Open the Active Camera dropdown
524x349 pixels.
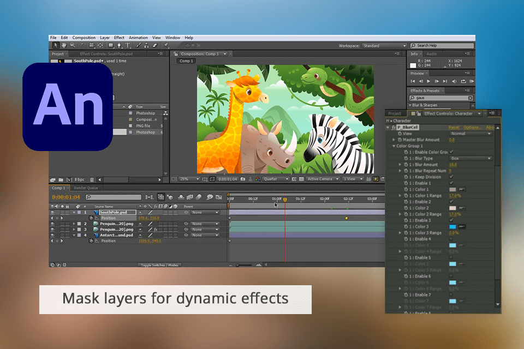pyautogui.click(x=323, y=179)
